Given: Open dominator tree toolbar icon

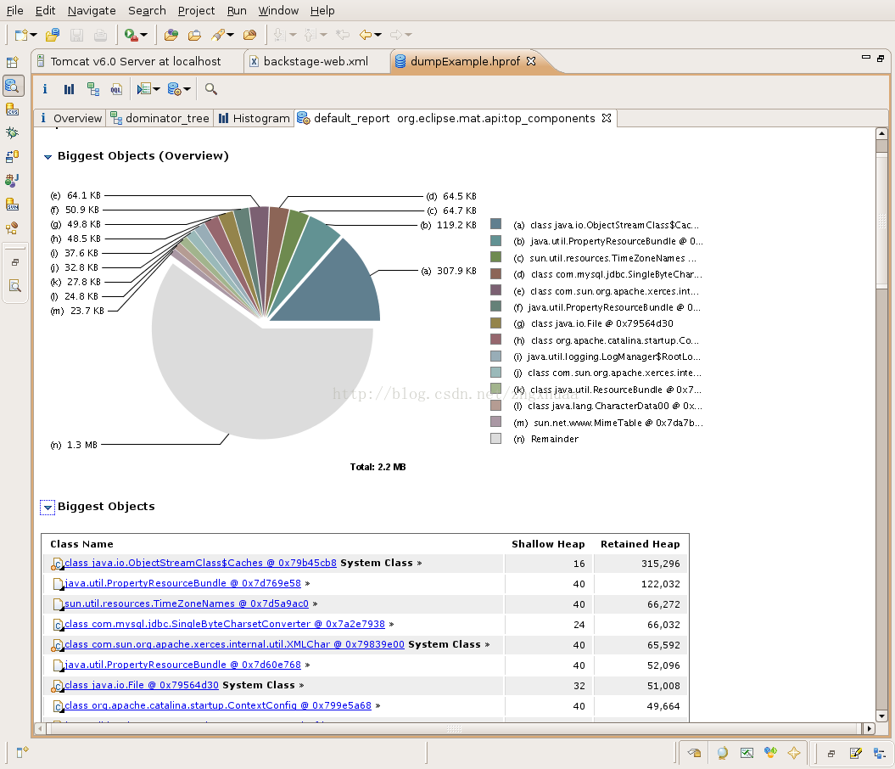Looking at the screenshot, I should tap(93, 89).
